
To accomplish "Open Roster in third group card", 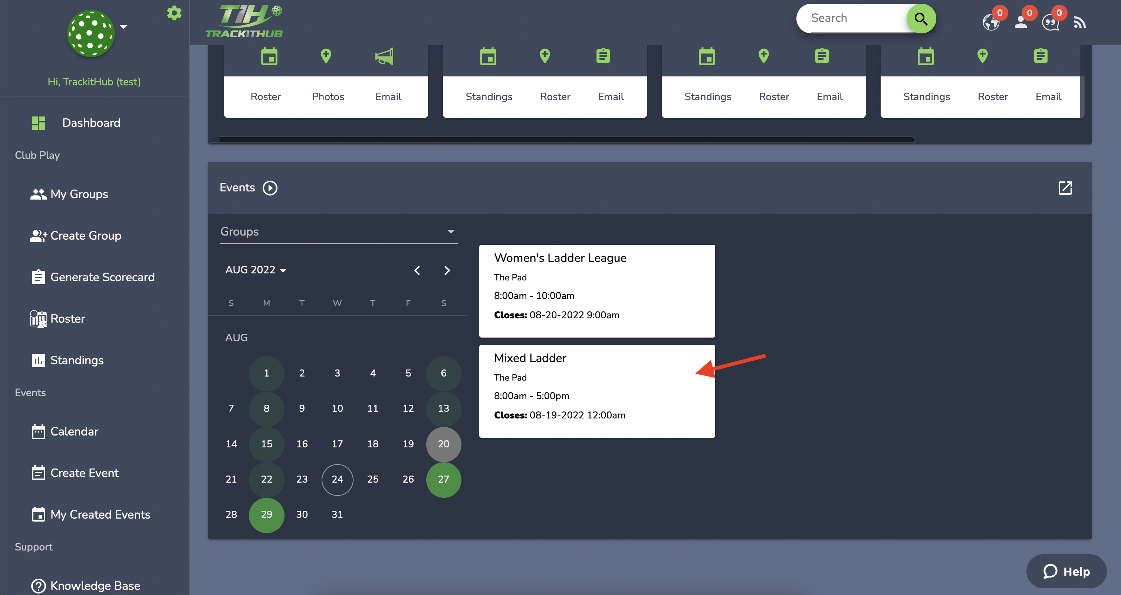I will click(774, 96).
